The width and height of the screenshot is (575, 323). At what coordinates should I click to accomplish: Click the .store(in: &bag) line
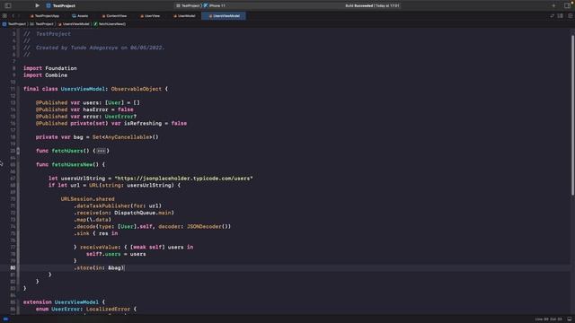(99, 267)
